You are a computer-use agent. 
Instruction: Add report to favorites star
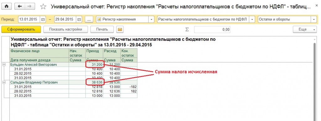tap(43, 7)
